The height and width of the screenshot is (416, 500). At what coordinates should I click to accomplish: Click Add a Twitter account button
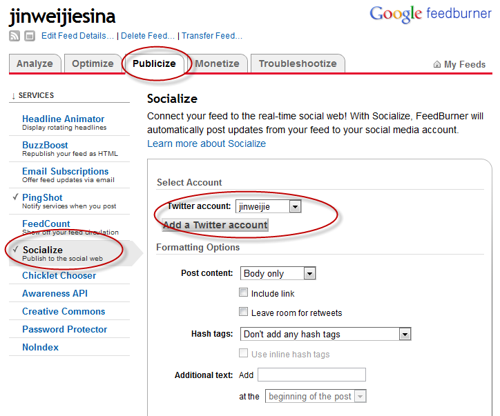click(215, 225)
